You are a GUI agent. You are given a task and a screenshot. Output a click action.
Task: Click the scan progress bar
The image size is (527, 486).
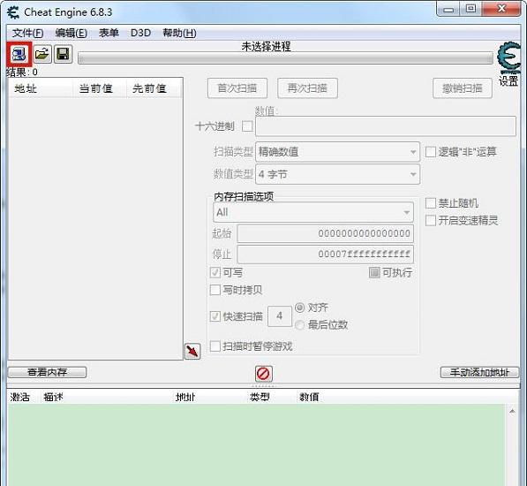pos(285,57)
